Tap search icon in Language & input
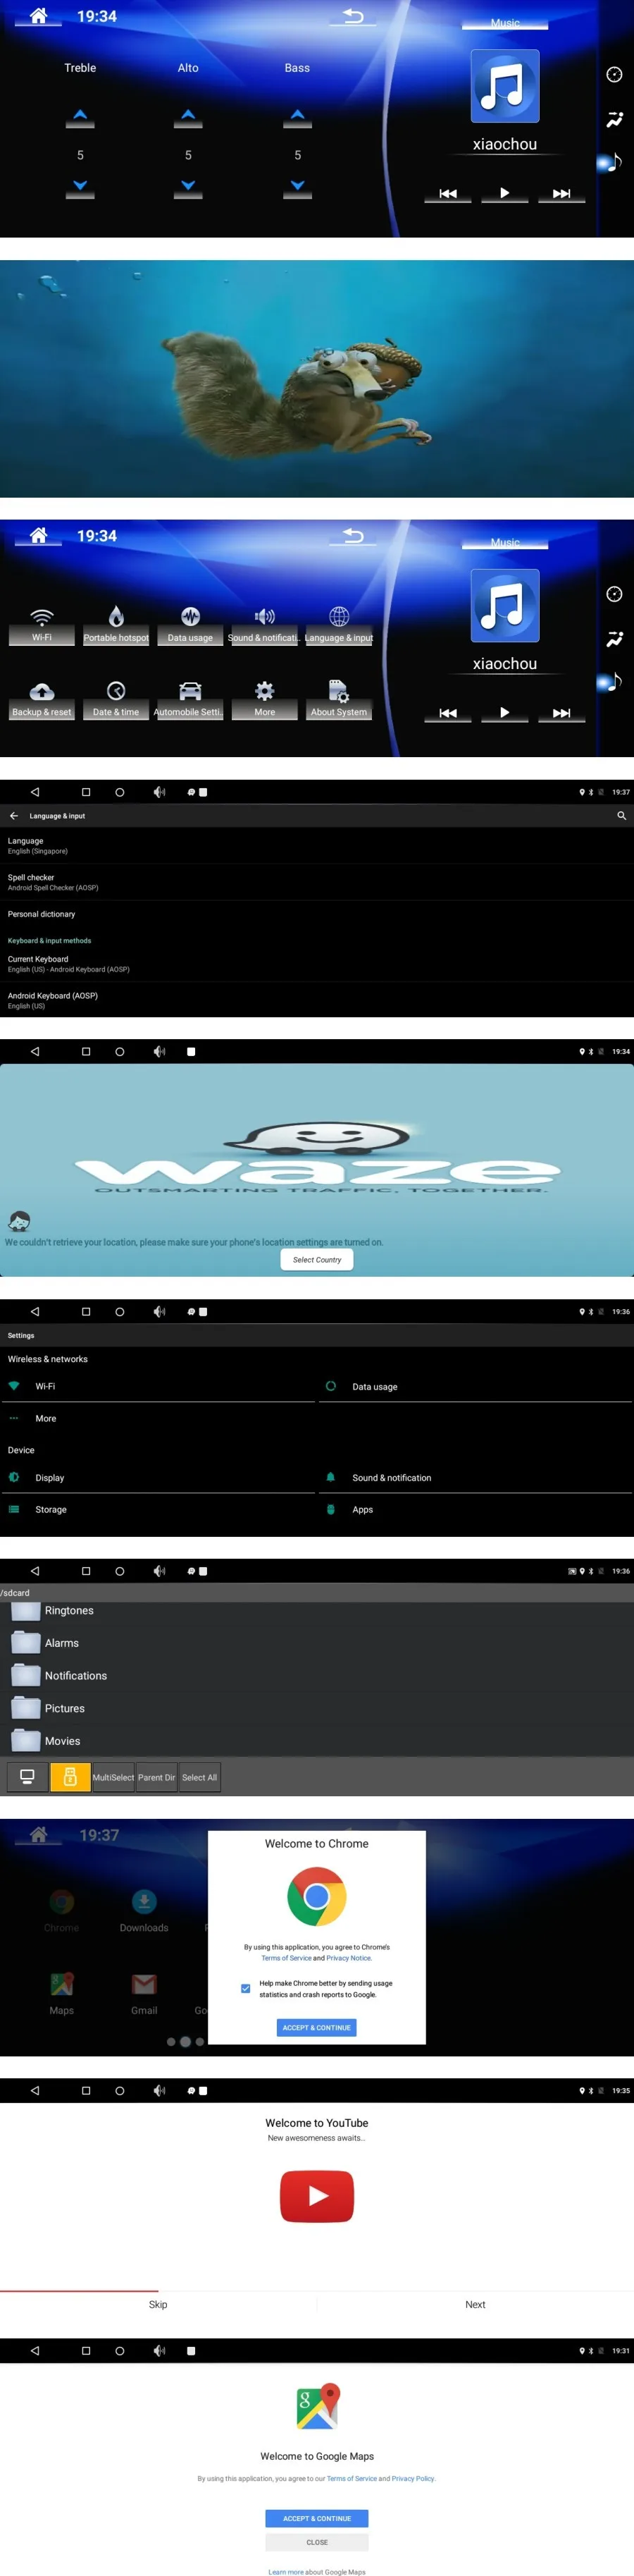 (621, 816)
